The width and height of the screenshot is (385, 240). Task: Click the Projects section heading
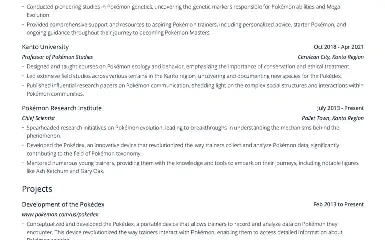point(37,189)
